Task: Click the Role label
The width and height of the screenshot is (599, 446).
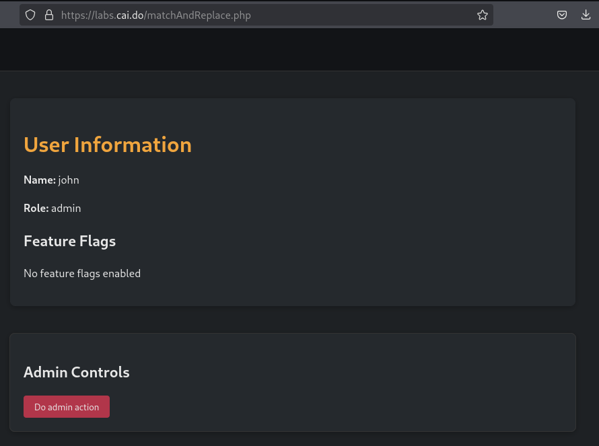Action: (x=36, y=209)
